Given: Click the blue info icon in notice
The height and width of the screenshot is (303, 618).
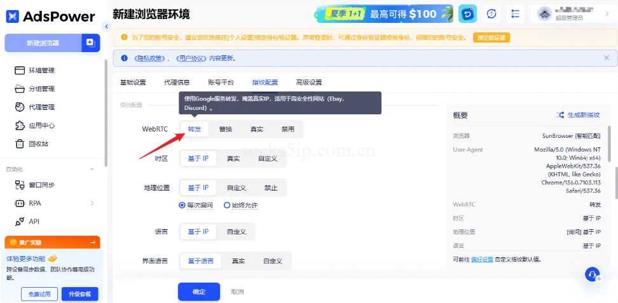Looking at the screenshot, I should pos(124,58).
